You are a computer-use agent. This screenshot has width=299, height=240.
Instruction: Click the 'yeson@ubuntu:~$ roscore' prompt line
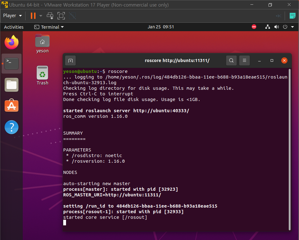[95, 71]
